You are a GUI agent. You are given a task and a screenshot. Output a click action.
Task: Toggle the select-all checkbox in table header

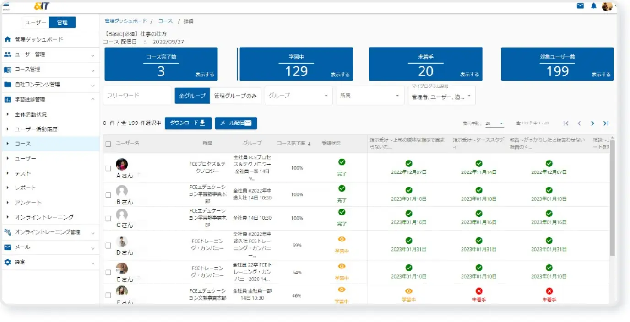[x=109, y=144]
